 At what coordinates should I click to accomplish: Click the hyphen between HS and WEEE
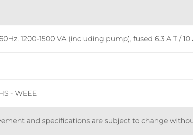tap(12, 94)
